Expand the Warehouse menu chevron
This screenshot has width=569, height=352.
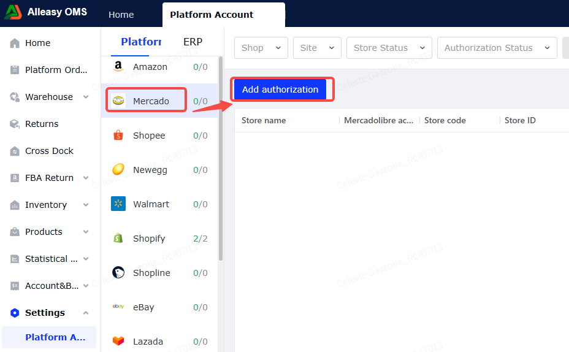coord(86,97)
